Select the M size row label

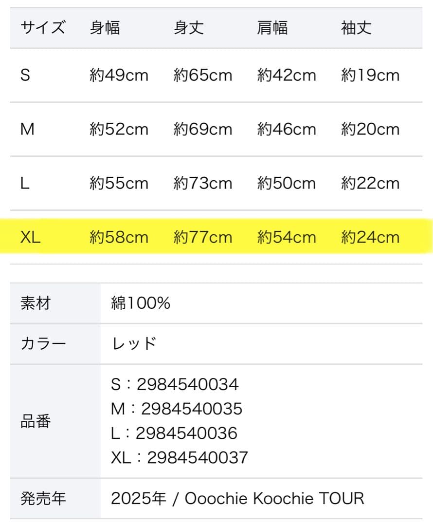[x=27, y=129]
